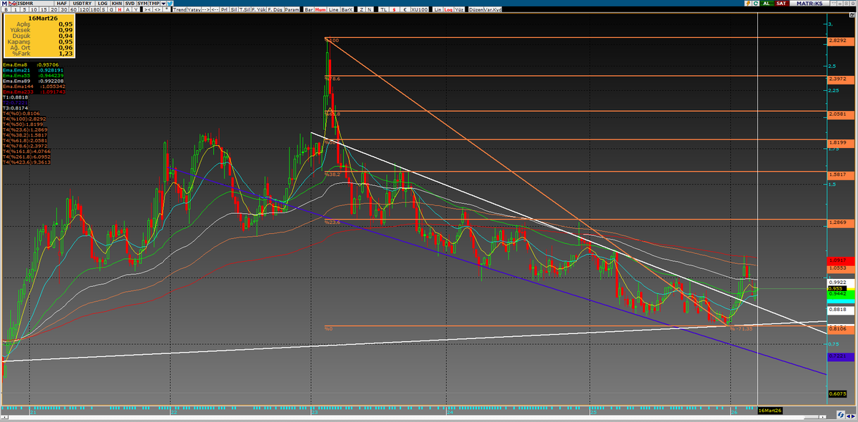Select the A monthly period button
Screen dimensions: 858x422
pyautogui.click(x=127, y=10)
